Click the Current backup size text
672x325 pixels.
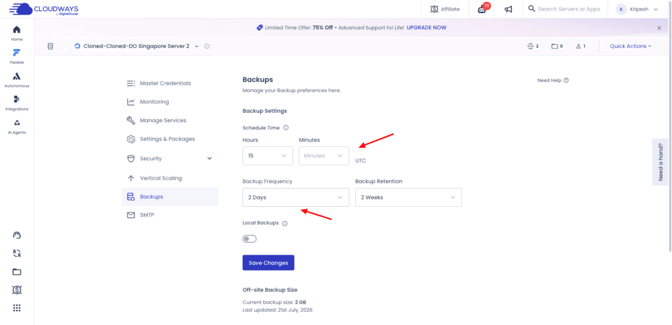coord(274,302)
